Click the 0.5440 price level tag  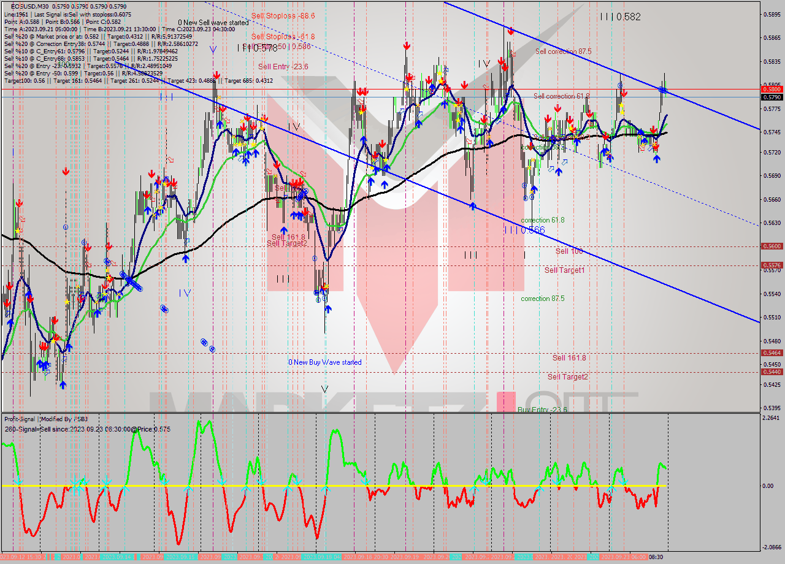click(772, 372)
